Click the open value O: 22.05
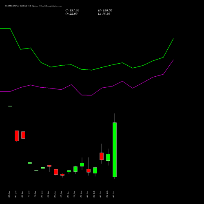 click(x=71, y=14)
